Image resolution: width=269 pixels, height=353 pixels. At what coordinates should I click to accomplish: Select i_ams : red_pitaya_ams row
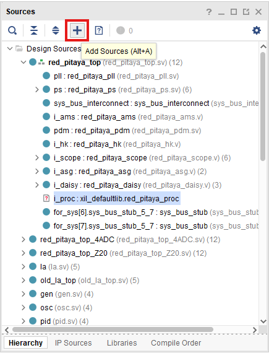129,117
